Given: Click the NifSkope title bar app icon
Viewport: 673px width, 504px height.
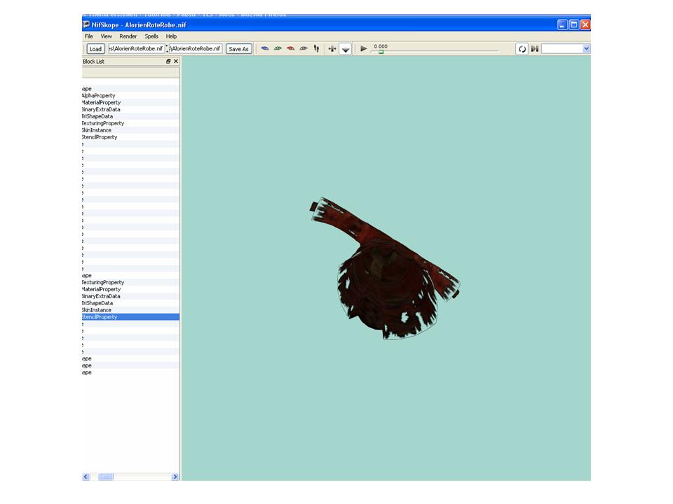Looking at the screenshot, I should (x=86, y=24).
